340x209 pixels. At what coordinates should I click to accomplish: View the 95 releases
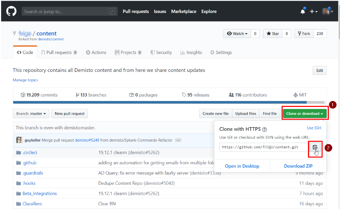[x=196, y=95]
